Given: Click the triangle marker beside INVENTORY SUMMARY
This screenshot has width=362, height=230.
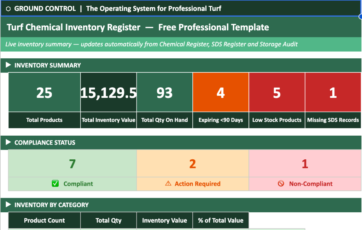Looking at the screenshot, I should point(8,65).
